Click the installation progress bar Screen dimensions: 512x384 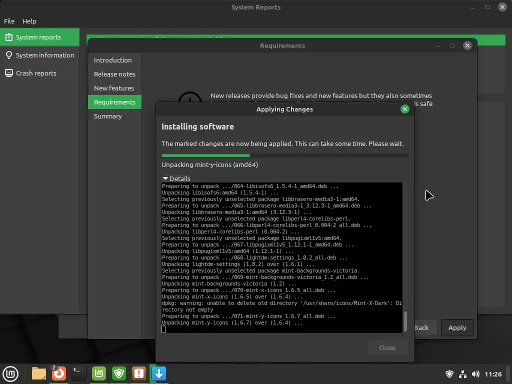click(285, 155)
